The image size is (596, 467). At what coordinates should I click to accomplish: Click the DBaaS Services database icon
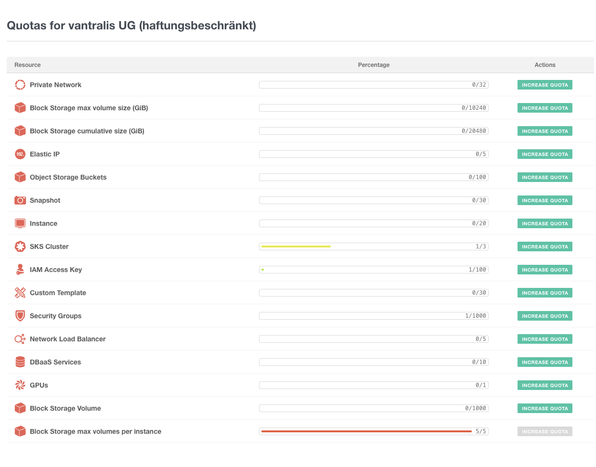point(20,362)
